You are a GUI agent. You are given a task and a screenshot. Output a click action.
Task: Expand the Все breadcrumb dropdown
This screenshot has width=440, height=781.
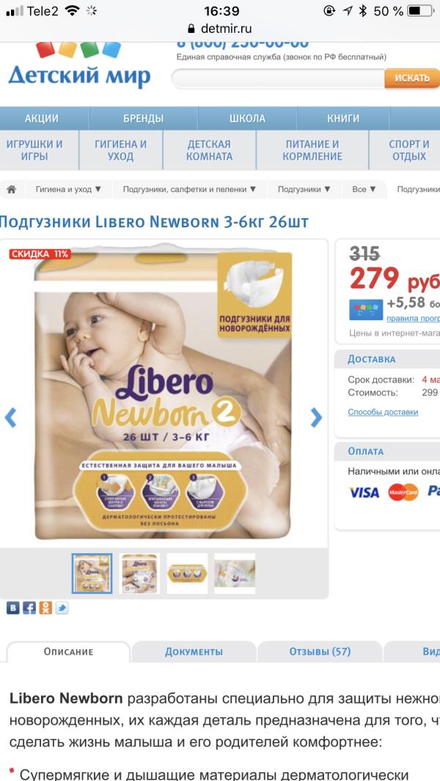point(364,189)
